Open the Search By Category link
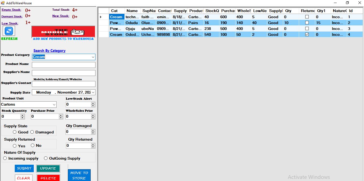Image resolution: width=364 pixels, height=181 pixels. 49,51
